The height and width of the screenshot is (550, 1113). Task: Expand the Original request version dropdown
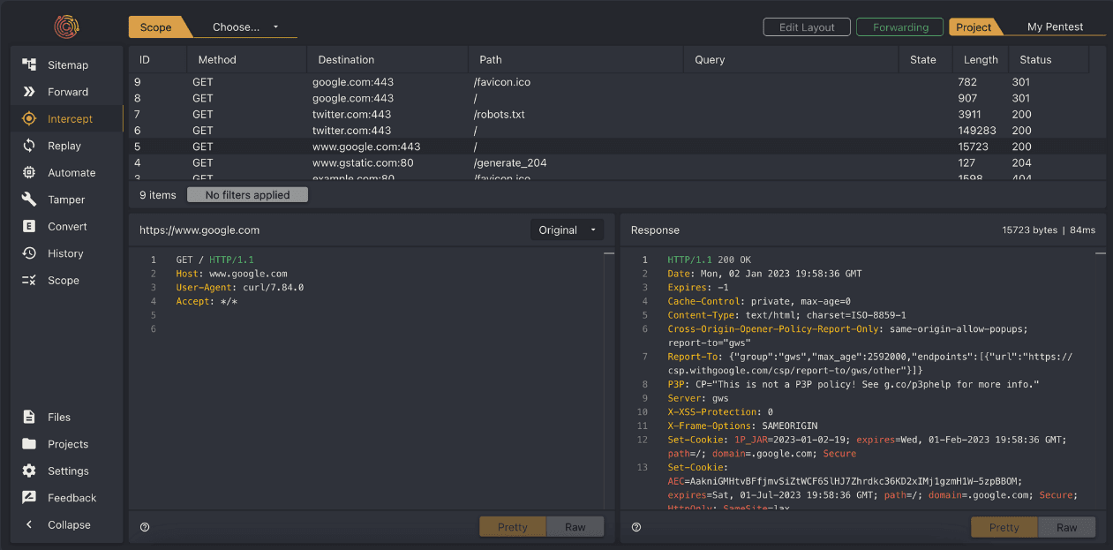pyautogui.click(x=567, y=230)
